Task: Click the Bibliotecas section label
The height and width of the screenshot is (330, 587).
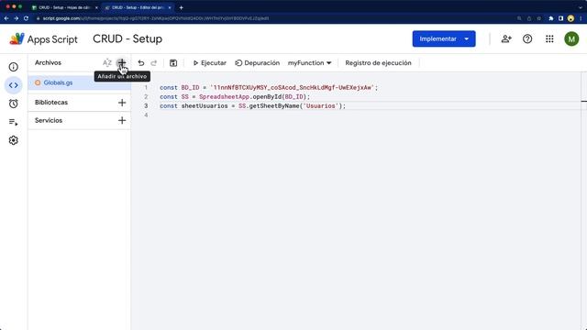Action: [51, 103]
